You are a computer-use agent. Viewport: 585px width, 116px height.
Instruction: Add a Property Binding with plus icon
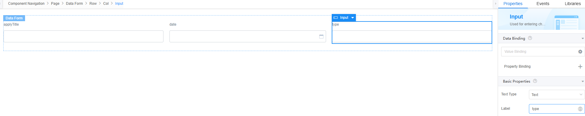[x=580, y=66]
